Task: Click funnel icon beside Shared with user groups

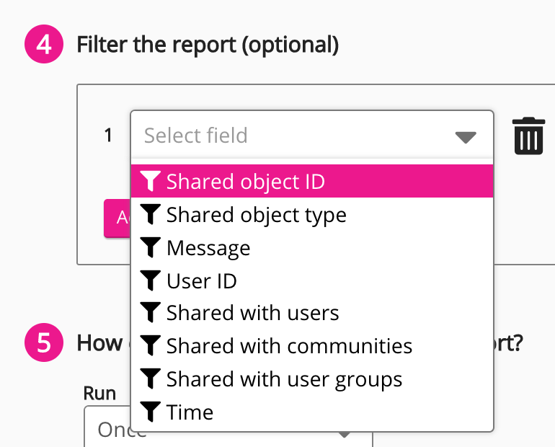Action: click(x=149, y=379)
